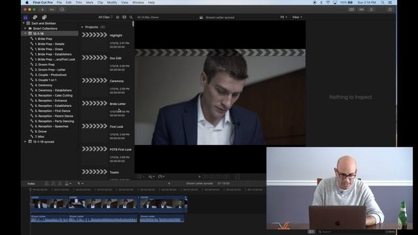Image resolution: width=418 pixels, height=235 pixels.
Task: Open the Titles and Generators sidebar
Action: coord(44,18)
